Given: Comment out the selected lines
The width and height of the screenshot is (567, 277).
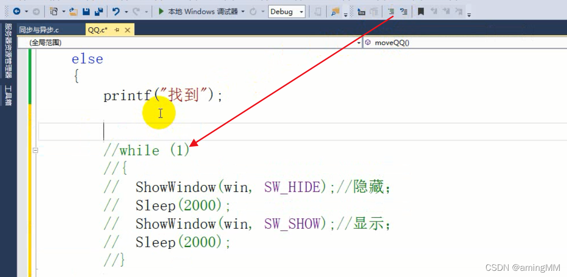Looking at the screenshot, I should [x=391, y=12].
